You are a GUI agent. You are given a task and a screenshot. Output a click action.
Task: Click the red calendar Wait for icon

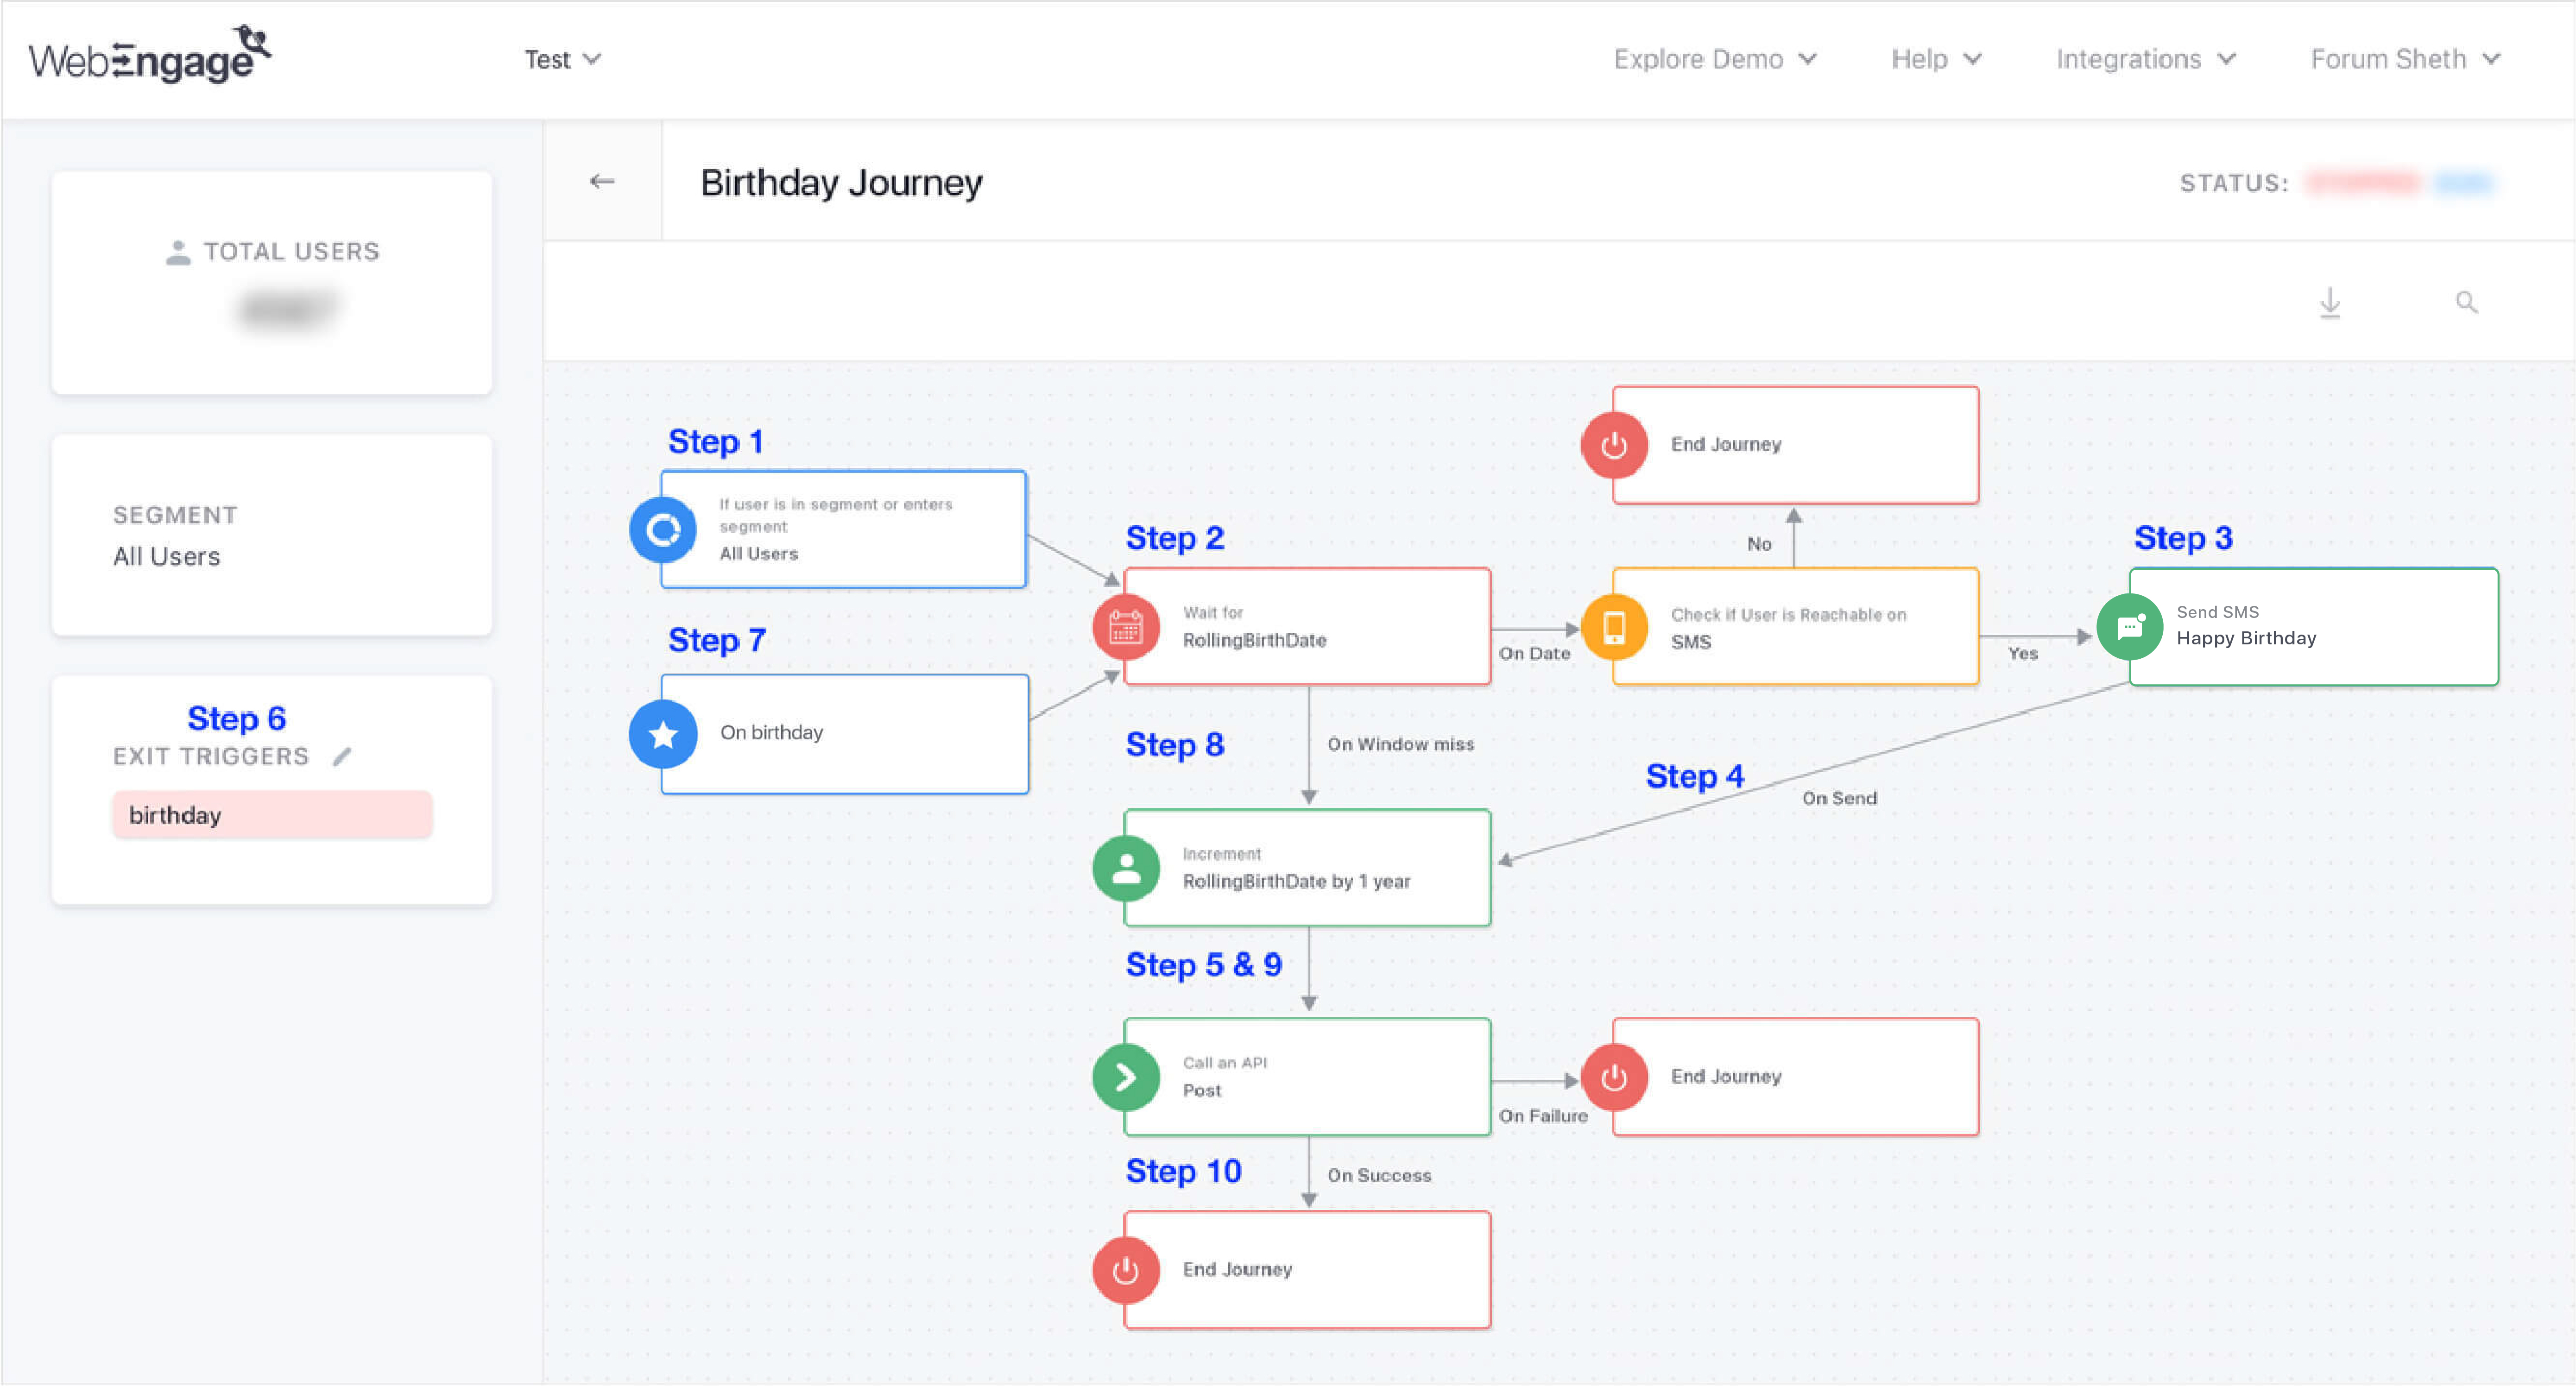click(x=1126, y=628)
